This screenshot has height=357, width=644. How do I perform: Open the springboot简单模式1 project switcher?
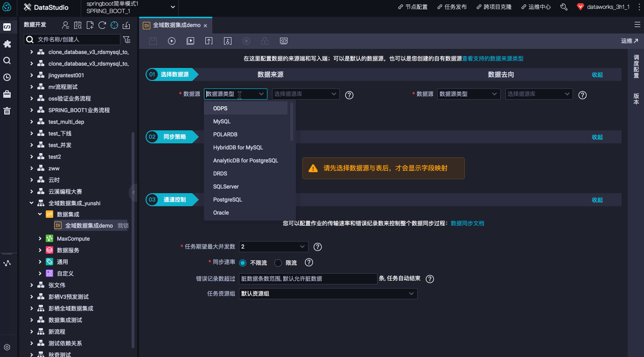(130, 7)
